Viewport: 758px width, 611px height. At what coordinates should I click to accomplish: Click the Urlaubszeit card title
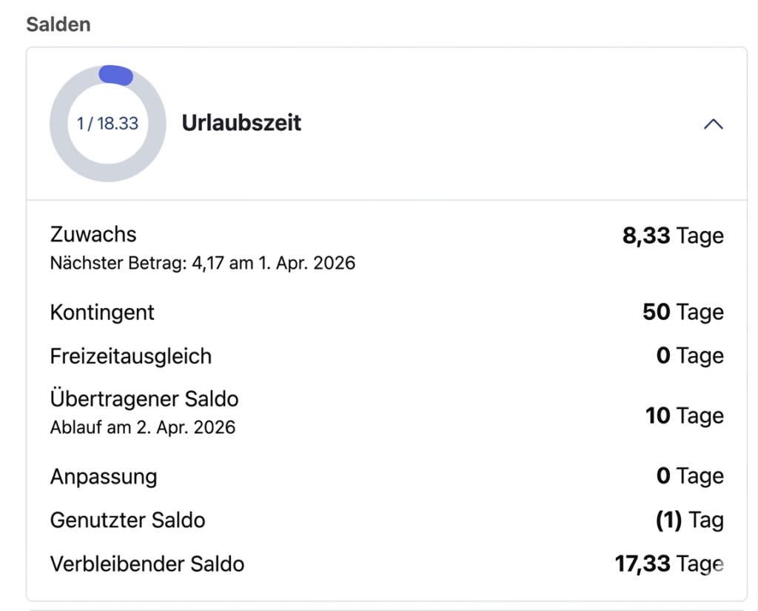tap(241, 123)
